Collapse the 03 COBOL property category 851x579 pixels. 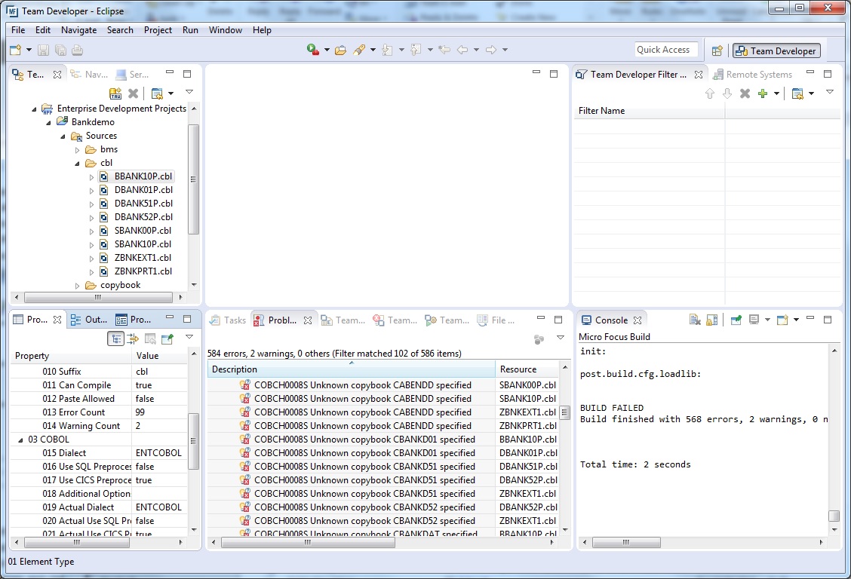(20, 440)
